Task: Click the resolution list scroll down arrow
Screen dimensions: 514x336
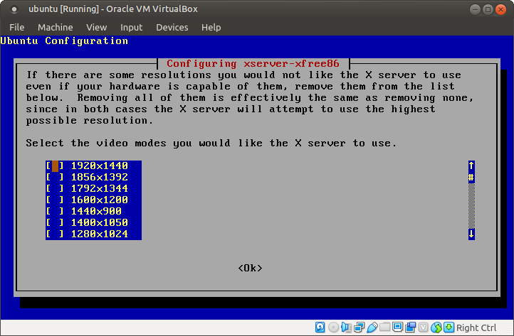Action: click(x=471, y=234)
